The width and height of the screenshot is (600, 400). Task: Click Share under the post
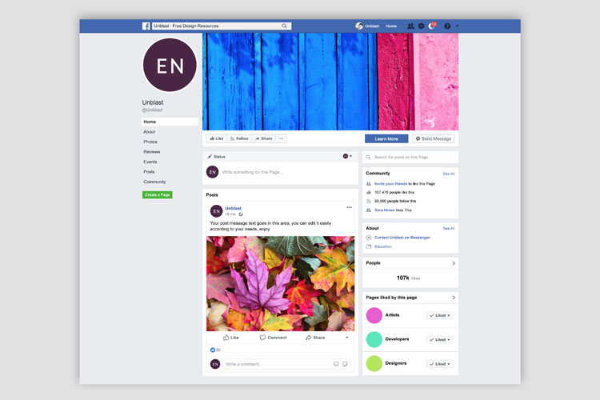(315, 338)
